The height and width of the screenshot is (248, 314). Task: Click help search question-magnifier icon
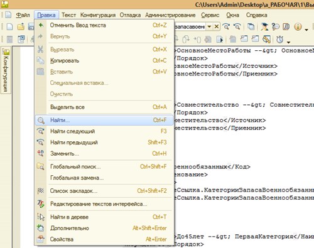click(x=276, y=27)
